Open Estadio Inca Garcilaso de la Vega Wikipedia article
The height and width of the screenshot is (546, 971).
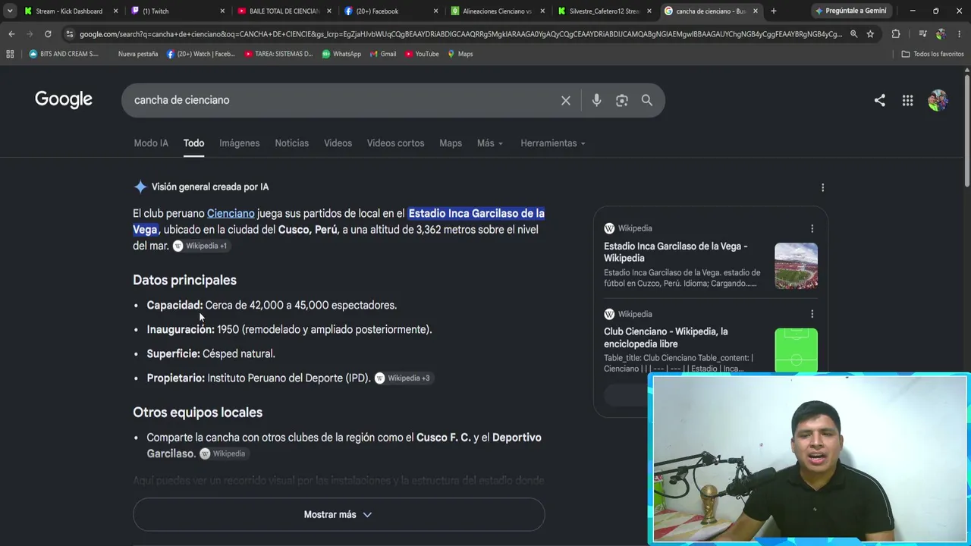(x=676, y=252)
